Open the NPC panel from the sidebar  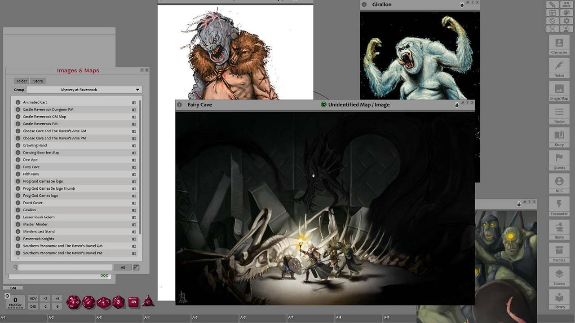click(559, 184)
